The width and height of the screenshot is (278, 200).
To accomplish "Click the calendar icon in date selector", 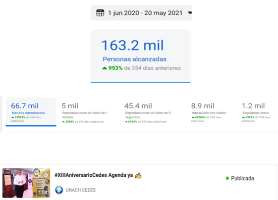I will tap(100, 13).
